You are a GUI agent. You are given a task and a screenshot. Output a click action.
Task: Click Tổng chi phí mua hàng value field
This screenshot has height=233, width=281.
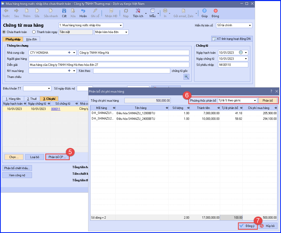point(147,101)
